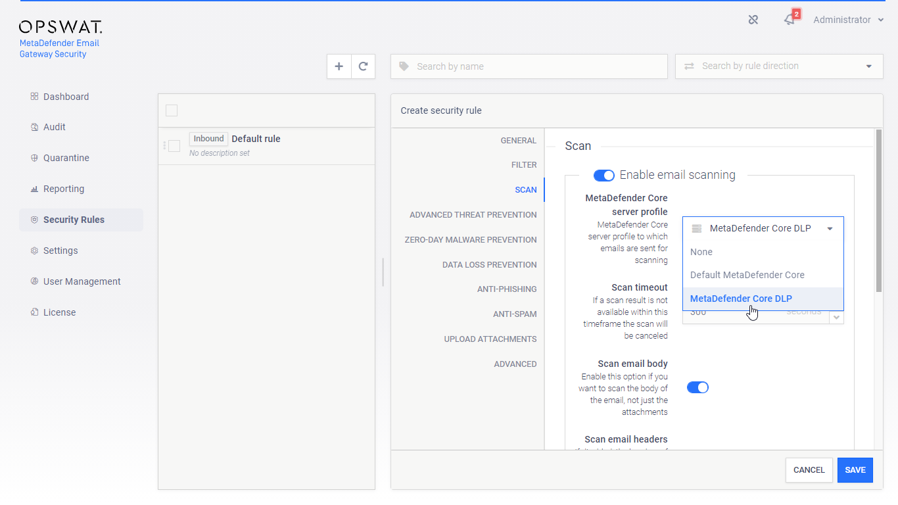Click the tag icon in name search
The image size is (898, 505).
tap(404, 66)
